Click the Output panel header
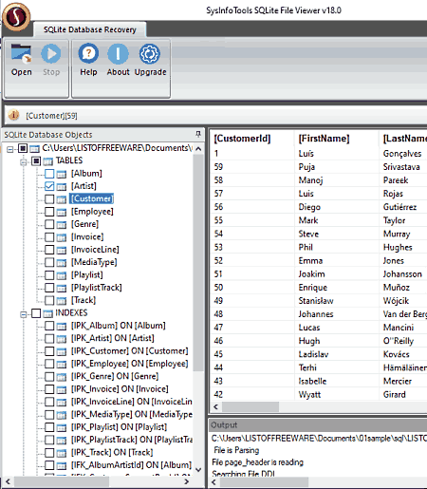Screen dimensions: 427x489 [x=318, y=425]
